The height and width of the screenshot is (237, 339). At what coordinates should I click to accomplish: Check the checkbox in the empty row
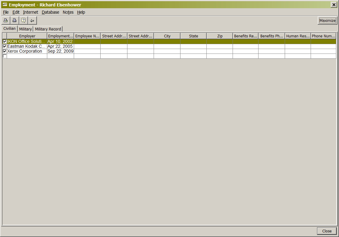point(5,56)
